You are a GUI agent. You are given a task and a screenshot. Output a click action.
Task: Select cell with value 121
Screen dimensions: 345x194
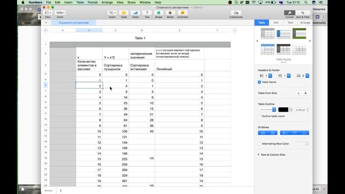pos(115,137)
